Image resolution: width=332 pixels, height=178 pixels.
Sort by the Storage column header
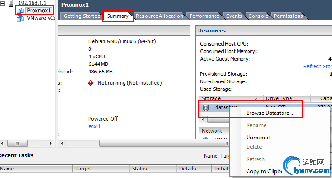click(x=231, y=98)
